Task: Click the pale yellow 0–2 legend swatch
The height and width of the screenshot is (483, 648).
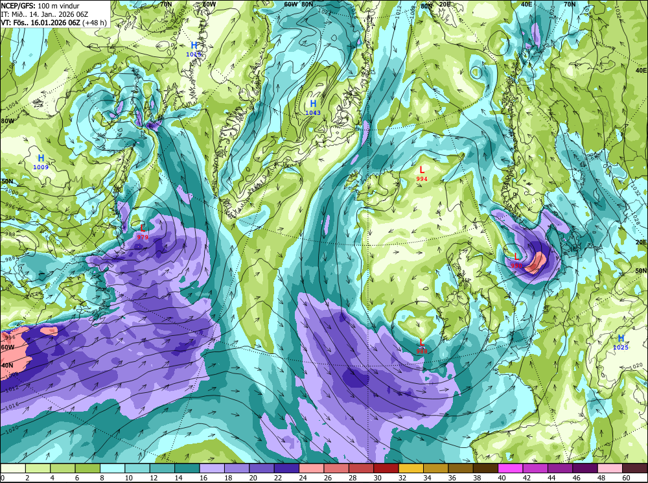Action: (13, 468)
